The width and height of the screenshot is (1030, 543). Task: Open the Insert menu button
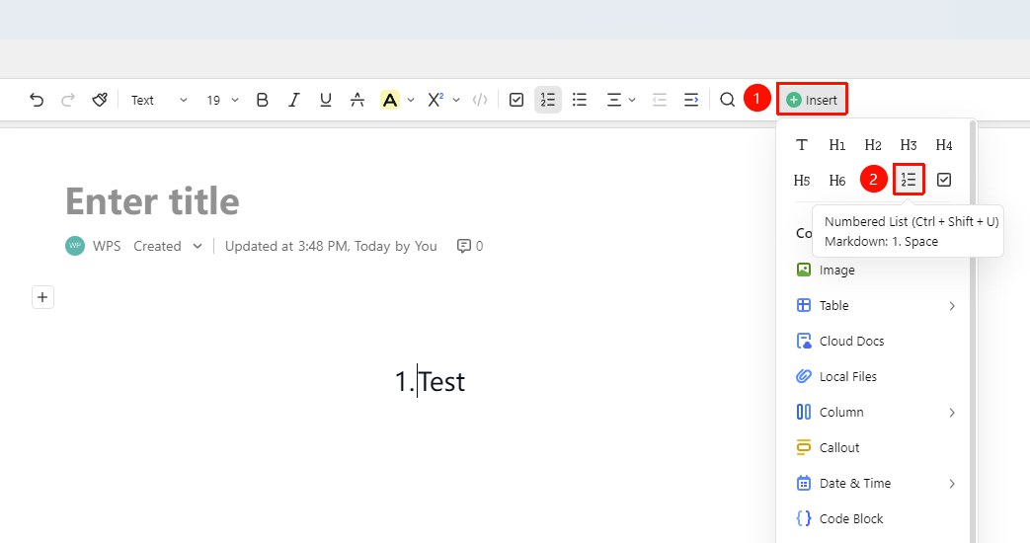coord(812,100)
